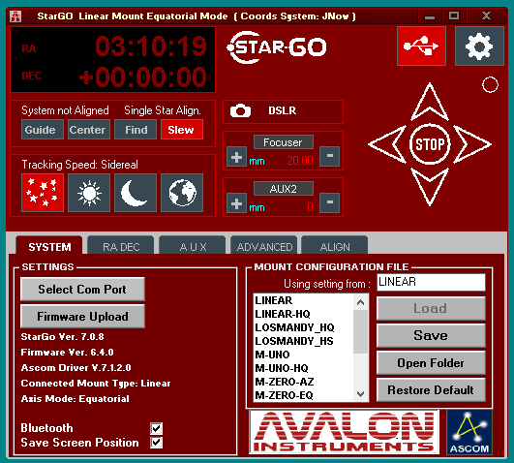Open the gear settings panel
The height and width of the screenshot is (463, 514).
click(x=479, y=46)
